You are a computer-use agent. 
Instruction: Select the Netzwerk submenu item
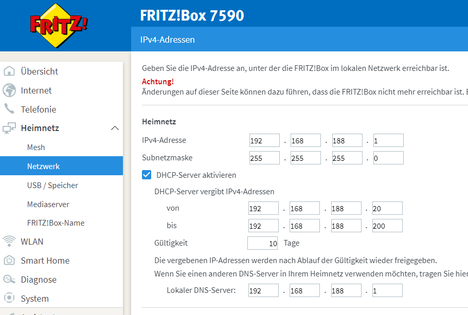62,166
